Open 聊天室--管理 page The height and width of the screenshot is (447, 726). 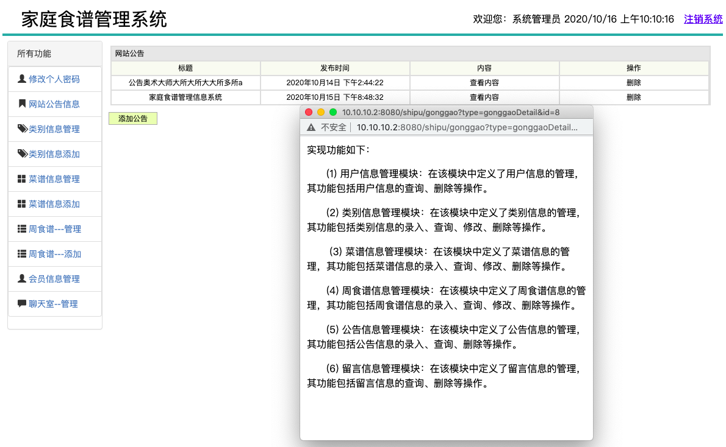tap(53, 304)
